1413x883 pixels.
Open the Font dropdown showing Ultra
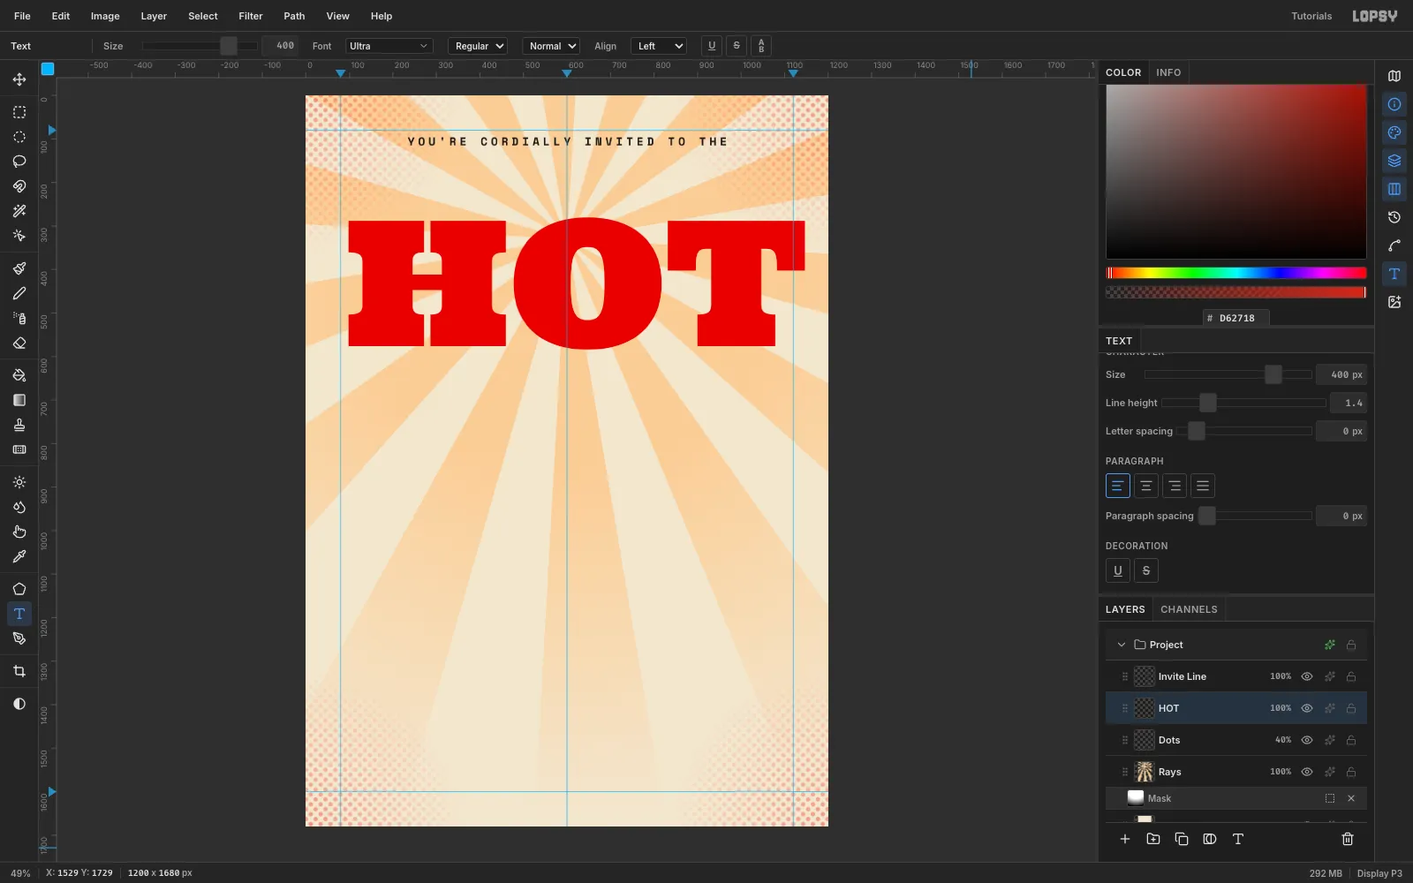pos(389,46)
